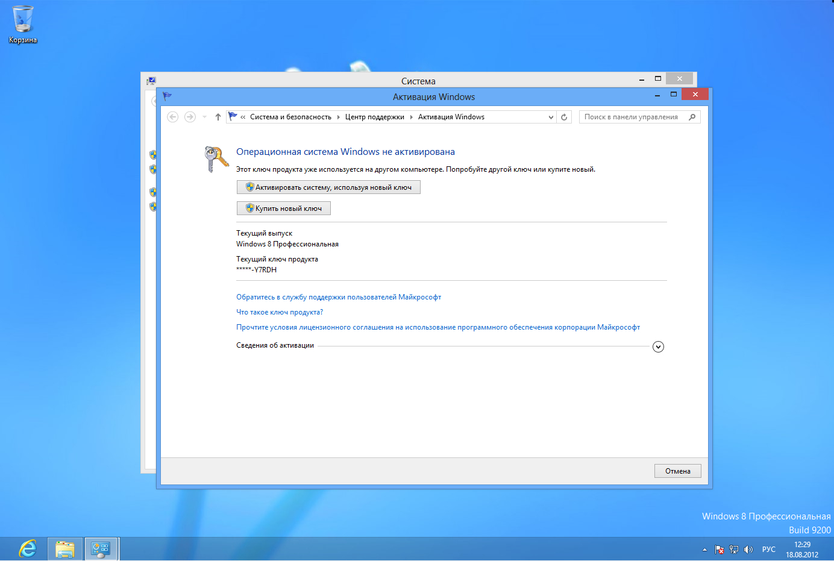
Task: Minimize the Система window behind
Action: 642,80
